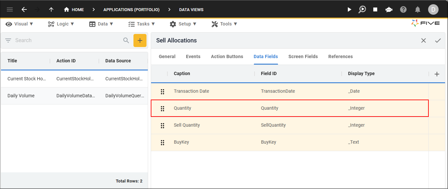This screenshot has width=448, height=189.
Task: Select the Daily Volume row
Action: [x=74, y=96]
